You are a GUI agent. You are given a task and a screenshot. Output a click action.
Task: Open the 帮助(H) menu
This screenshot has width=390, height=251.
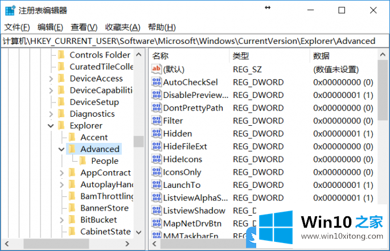pyautogui.click(x=162, y=27)
